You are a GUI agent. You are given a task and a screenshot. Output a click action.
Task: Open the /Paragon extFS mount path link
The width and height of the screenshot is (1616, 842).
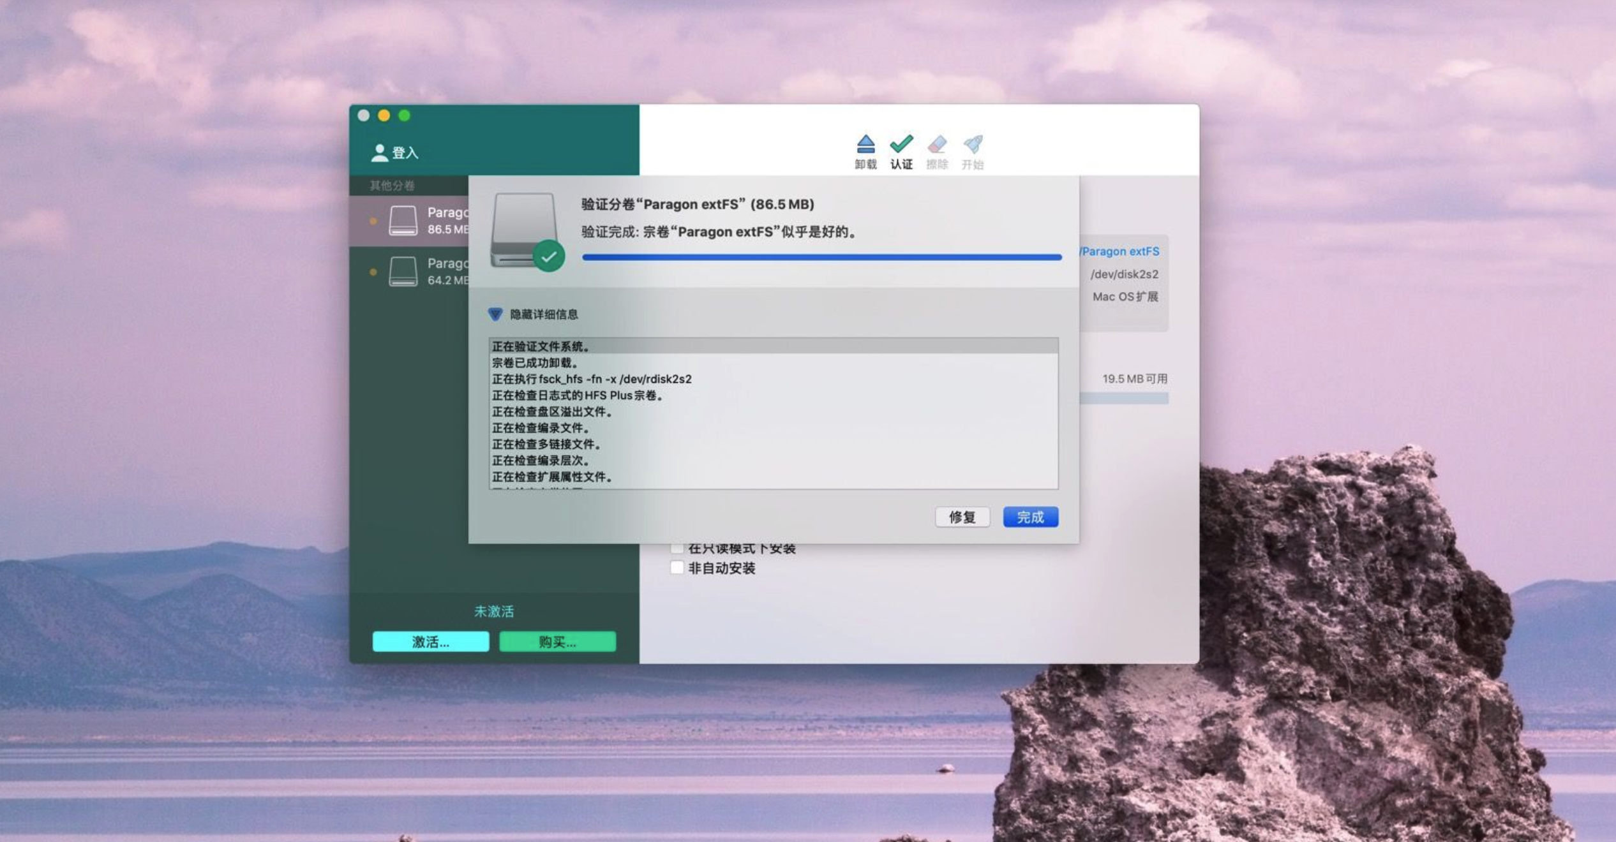[1120, 251]
